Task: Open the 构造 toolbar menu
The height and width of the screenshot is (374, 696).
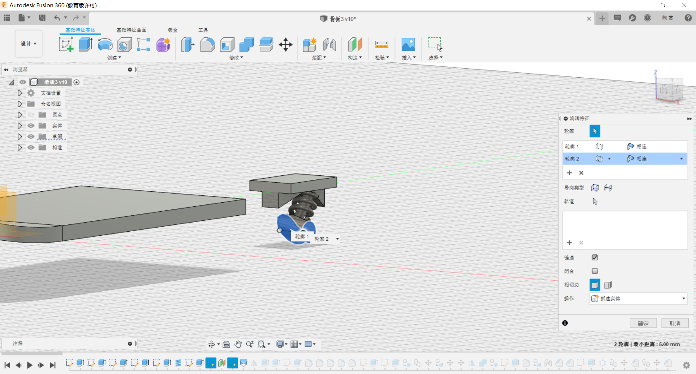Action: pos(355,58)
